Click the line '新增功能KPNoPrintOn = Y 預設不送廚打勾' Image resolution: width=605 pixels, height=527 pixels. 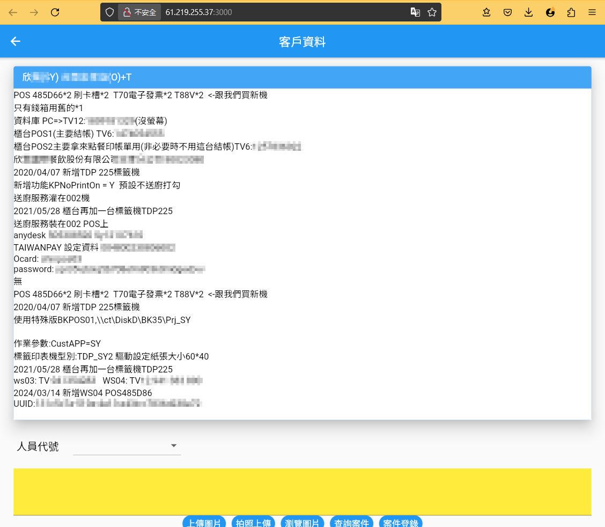(x=97, y=185)
